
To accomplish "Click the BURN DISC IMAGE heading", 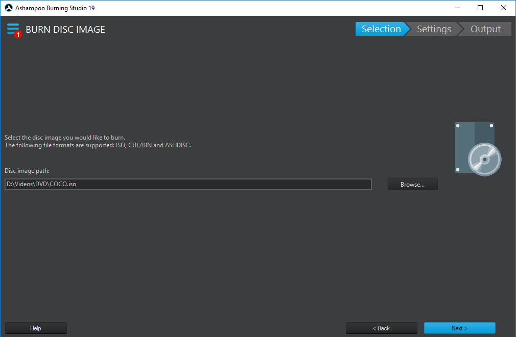I will click(65, 30).
